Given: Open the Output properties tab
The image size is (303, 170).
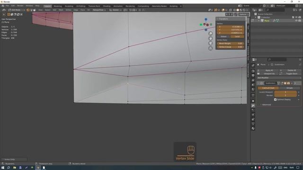Looking at the screenshot, I should 253,76.
